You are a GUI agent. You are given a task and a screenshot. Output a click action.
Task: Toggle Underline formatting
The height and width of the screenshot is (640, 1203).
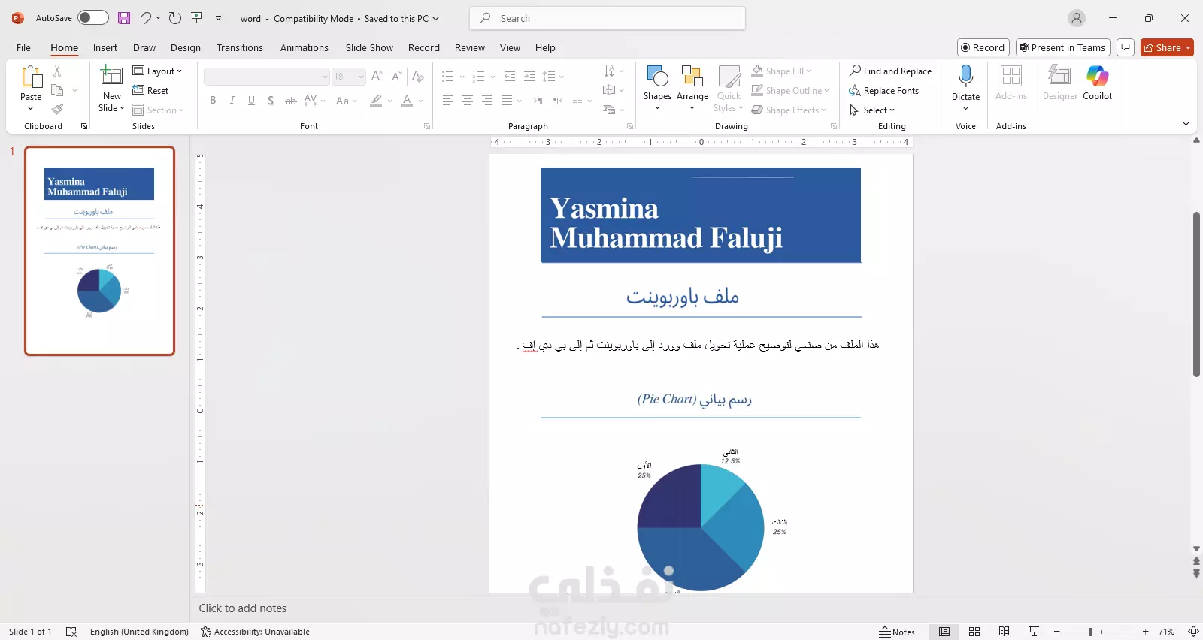click(251, 100)
